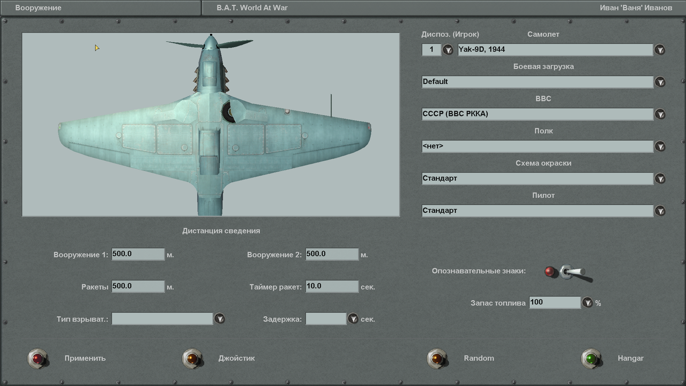Image resolution: width=686 pixels, height=386 pixels.
Task: Select the Вооружение 1 distance field
Action: tap(138, 254)
